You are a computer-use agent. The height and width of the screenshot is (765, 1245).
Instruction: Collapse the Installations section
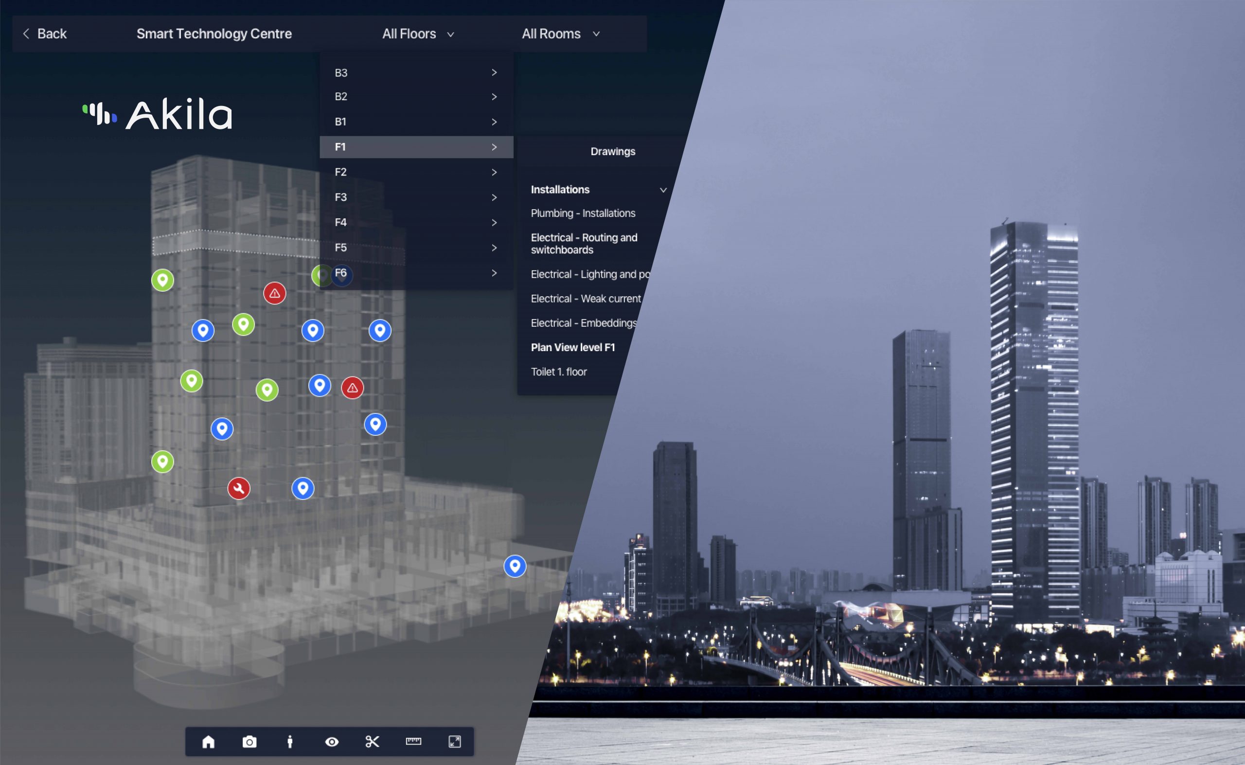pos(663,190)
